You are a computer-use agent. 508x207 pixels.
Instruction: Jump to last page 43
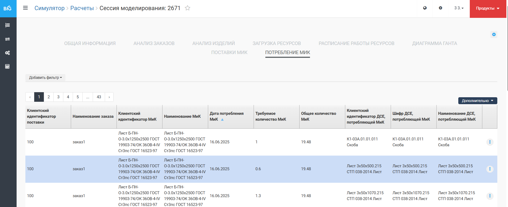[99, 97]
